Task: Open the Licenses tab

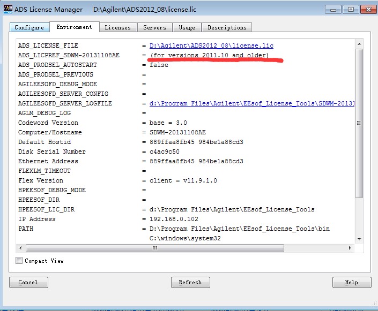Action: click(x=118, y=27)
